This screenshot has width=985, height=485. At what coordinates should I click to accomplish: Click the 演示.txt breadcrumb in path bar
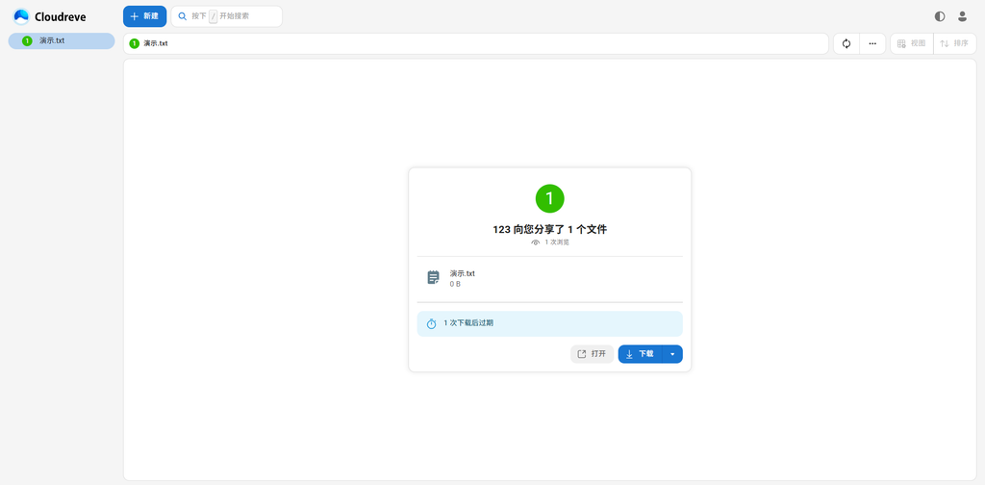149,43
